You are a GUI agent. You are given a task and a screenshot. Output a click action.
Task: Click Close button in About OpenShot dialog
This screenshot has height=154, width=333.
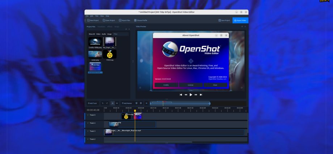(x=215, y=85)
